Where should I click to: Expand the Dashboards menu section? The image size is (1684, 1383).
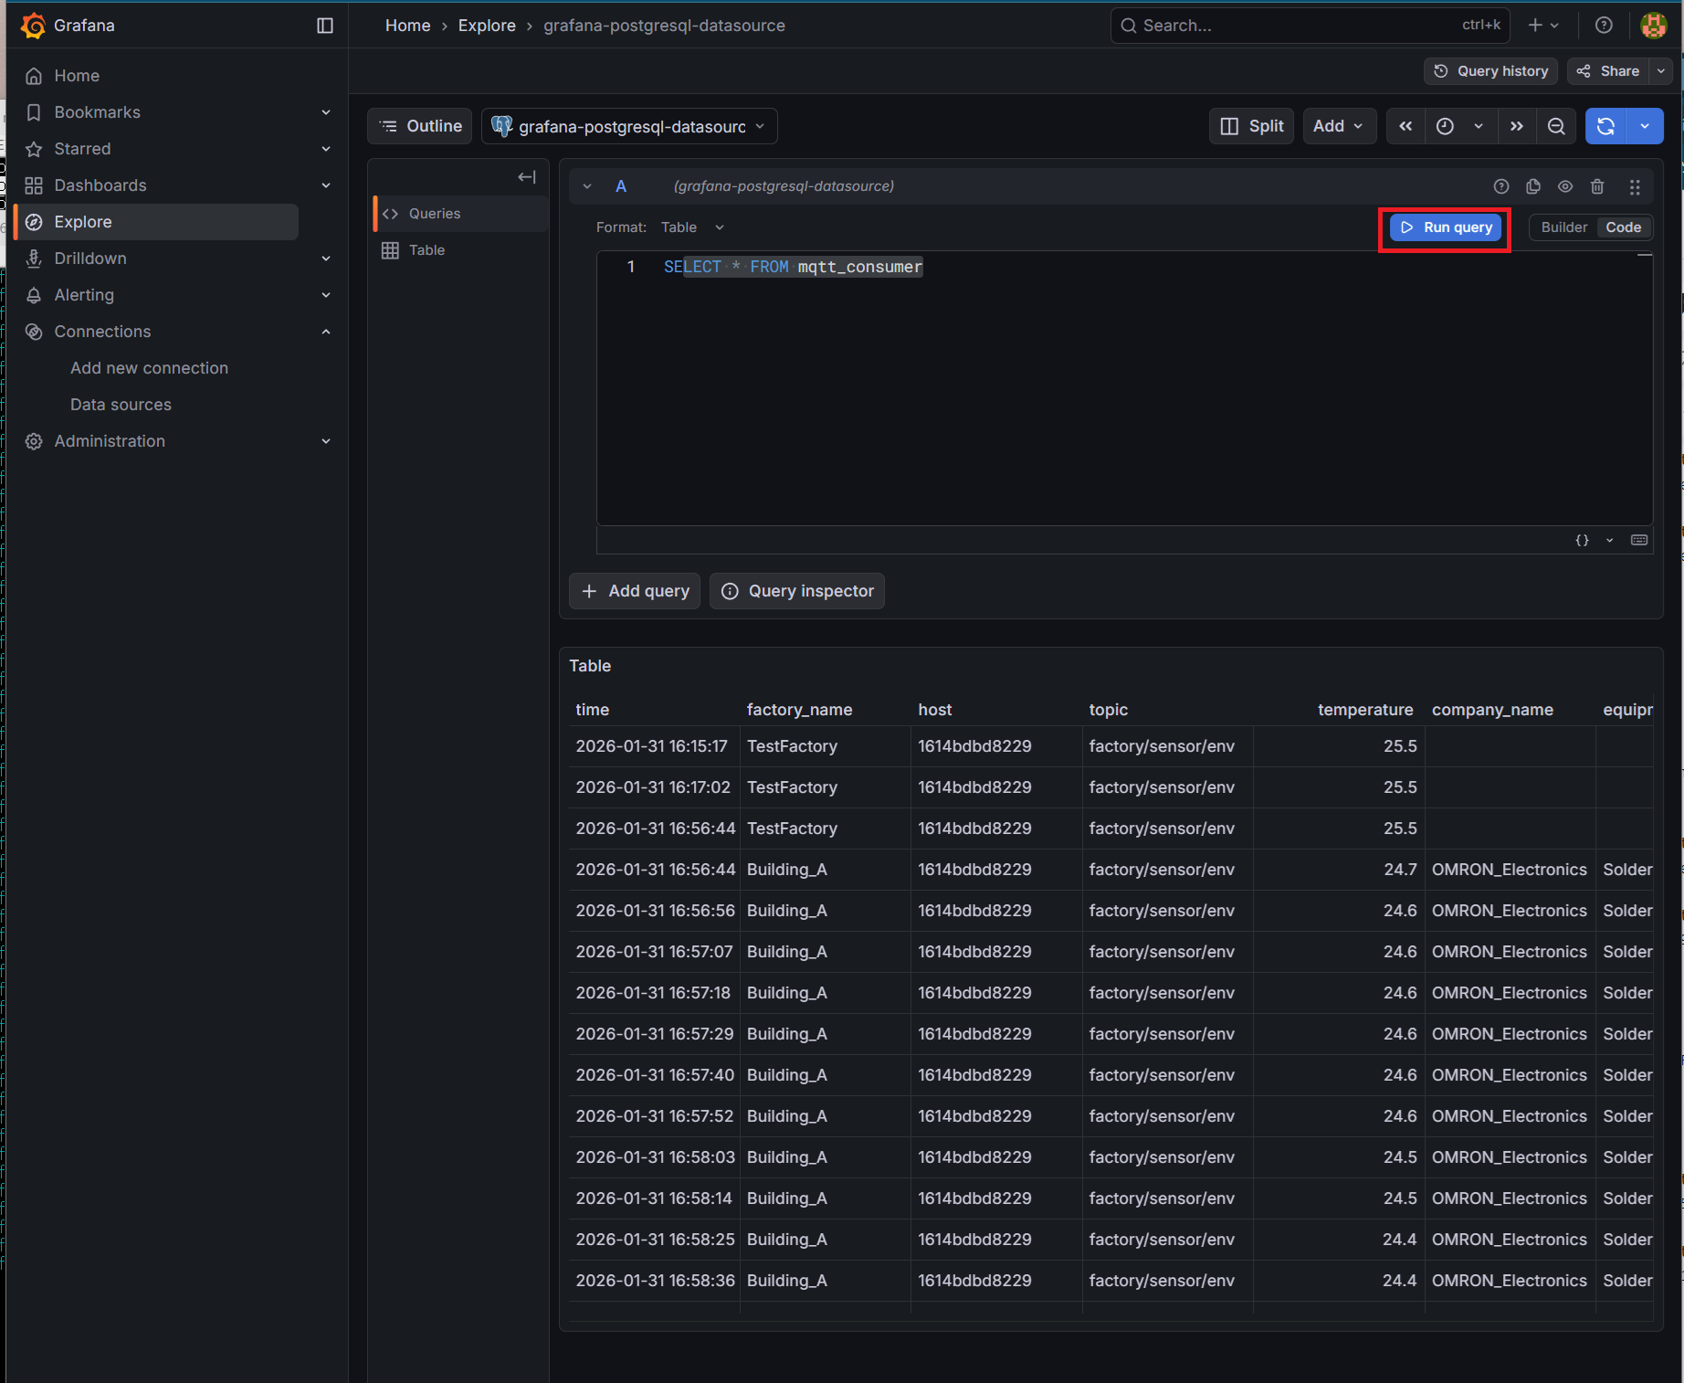[x=326, y=185]
